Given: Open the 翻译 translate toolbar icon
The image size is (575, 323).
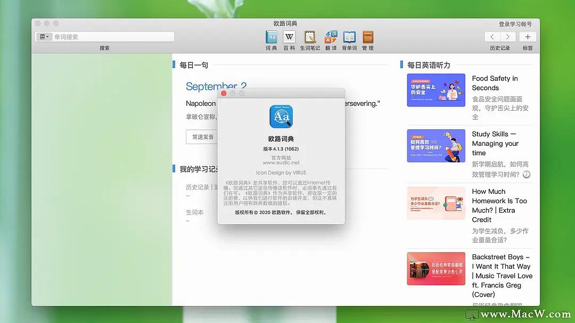Looking at the screenshot, I should (x=331, y=37).
